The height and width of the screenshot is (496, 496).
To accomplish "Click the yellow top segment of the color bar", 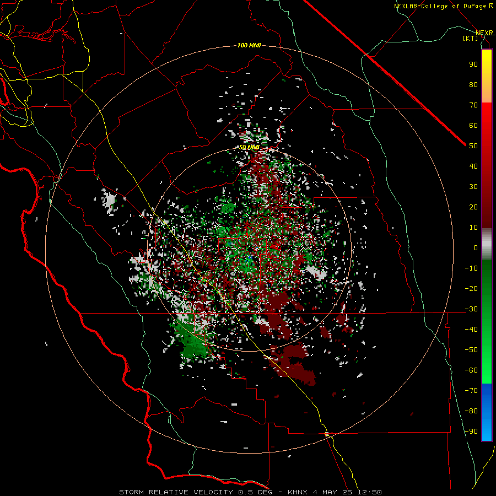I will click(487, 76).
